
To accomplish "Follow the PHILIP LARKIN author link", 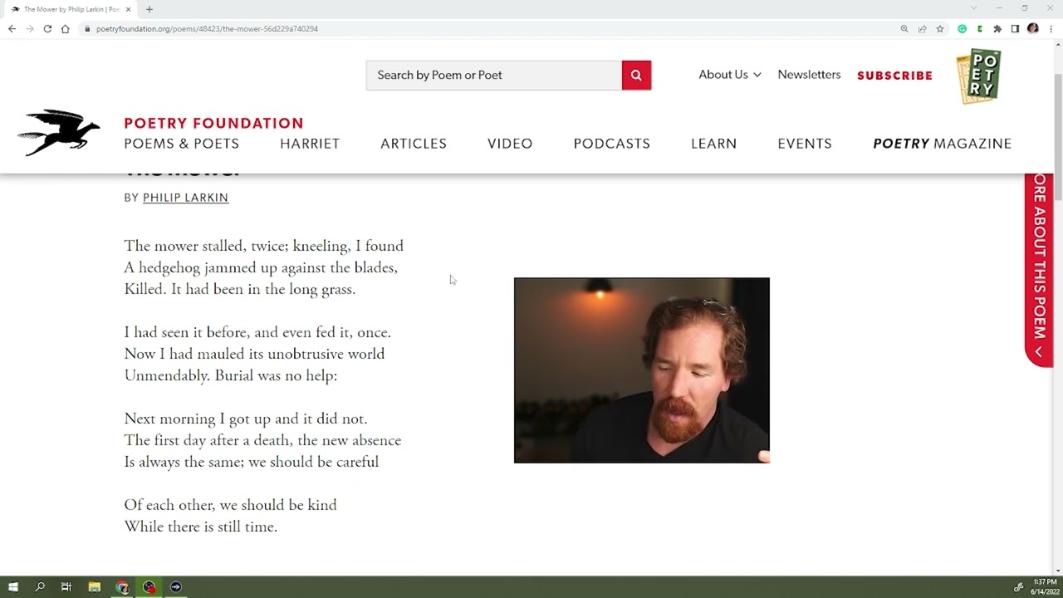I will pos(185,198).
